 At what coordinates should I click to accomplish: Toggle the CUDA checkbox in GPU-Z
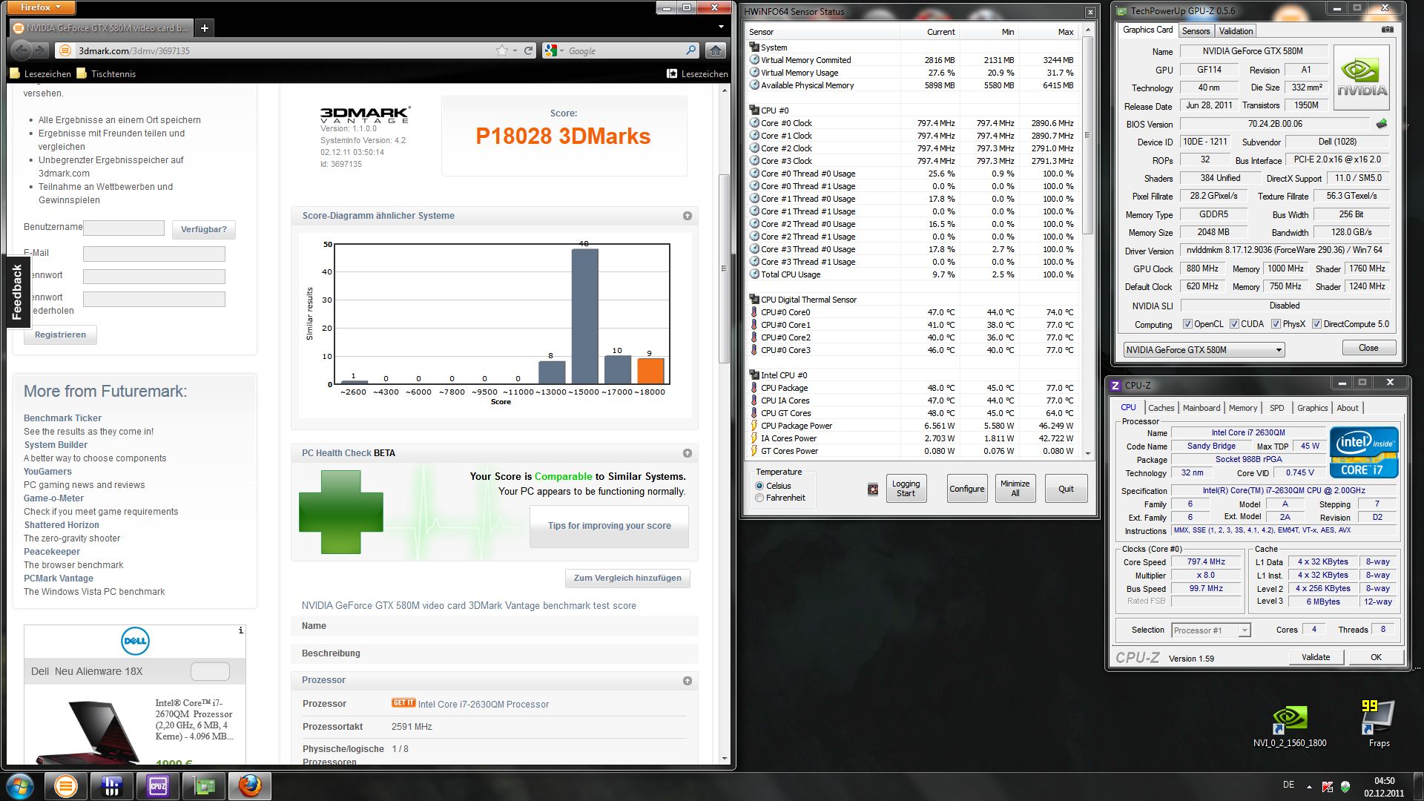[1234, 324]
